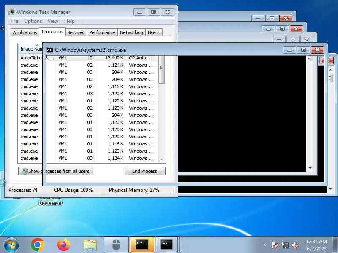The height and width of the screenshot is (253, 338).
Task: Open the Options menu in Task Manager
Action: tap(33, 21)
